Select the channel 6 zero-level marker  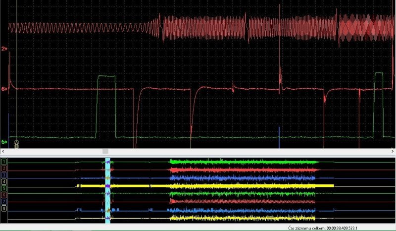(4, 89)
